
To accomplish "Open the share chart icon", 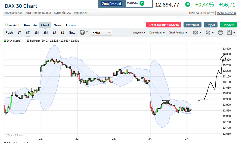I will point(208,32).
